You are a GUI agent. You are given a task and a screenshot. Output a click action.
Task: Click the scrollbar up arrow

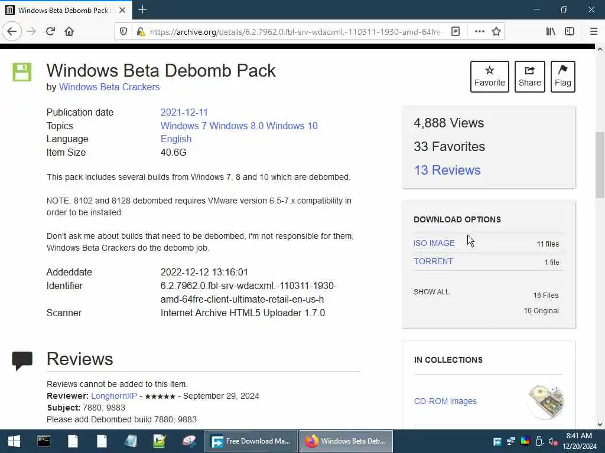point(600,49)
